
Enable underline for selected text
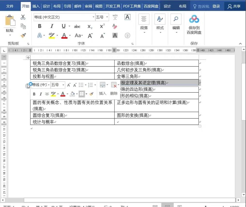click(63, 26)
